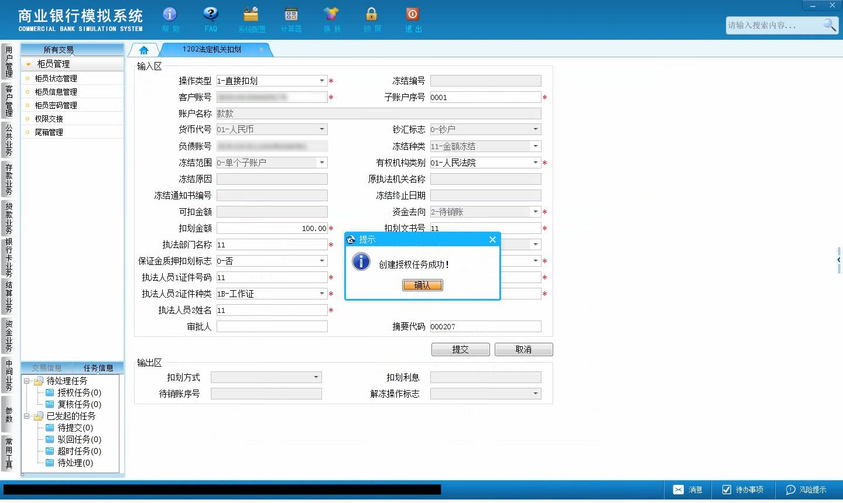
Task: Launch the 计算器 calculator tool
Action: (x=291, y=19)
